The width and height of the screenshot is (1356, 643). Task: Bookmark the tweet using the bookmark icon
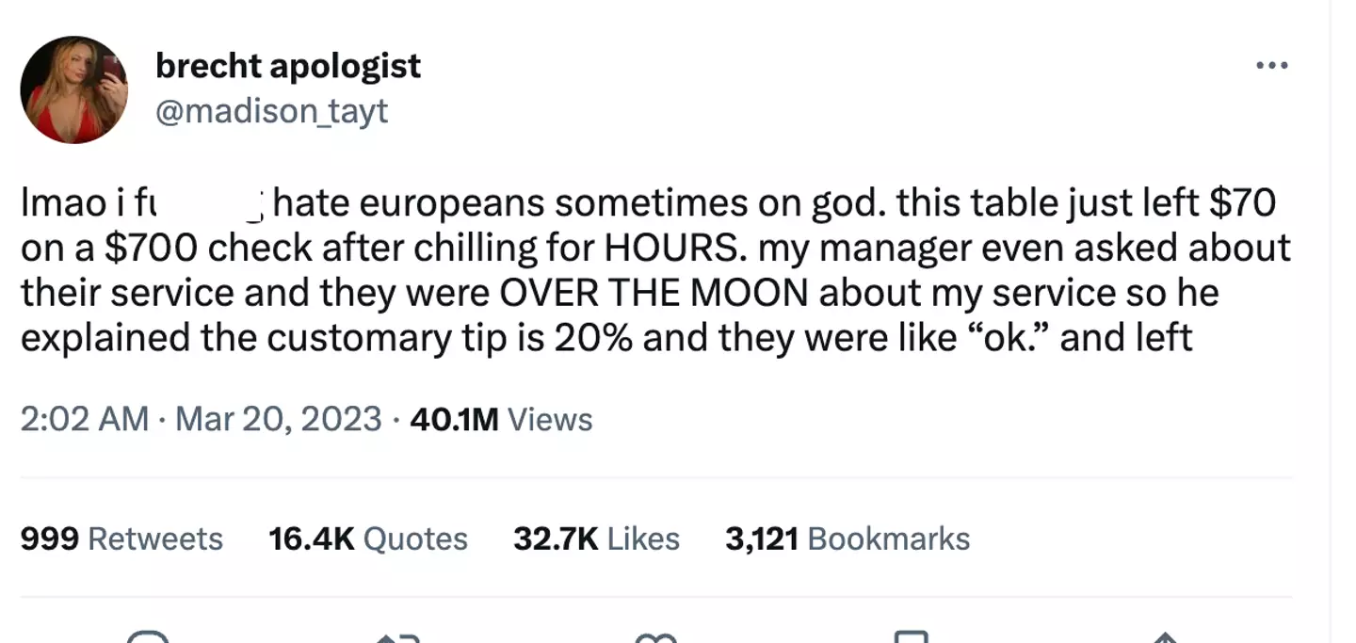(911, 638)
